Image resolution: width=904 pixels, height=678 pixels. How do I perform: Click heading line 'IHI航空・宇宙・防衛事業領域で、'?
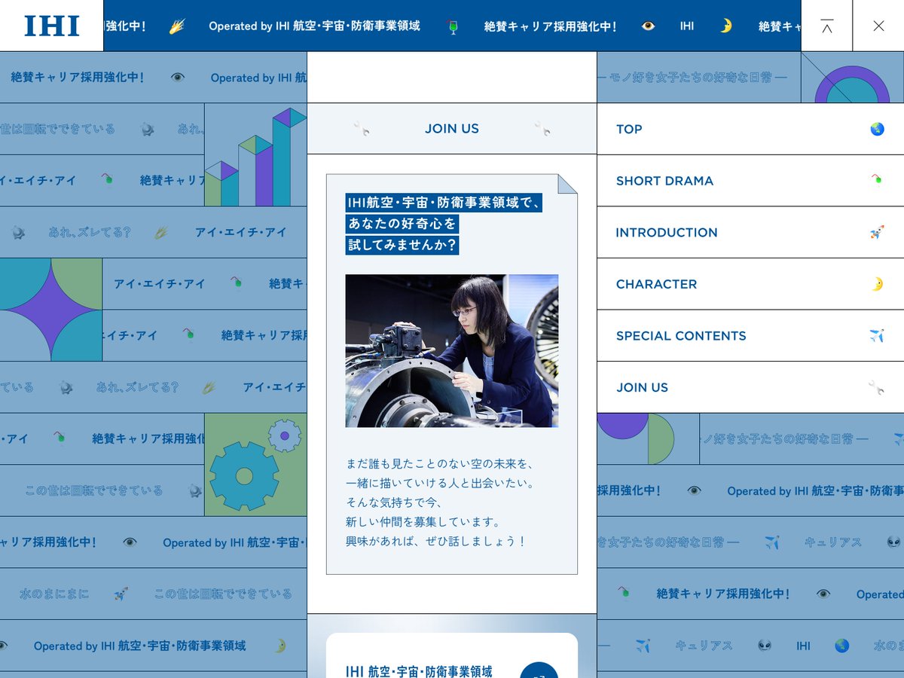coord(445,203)
